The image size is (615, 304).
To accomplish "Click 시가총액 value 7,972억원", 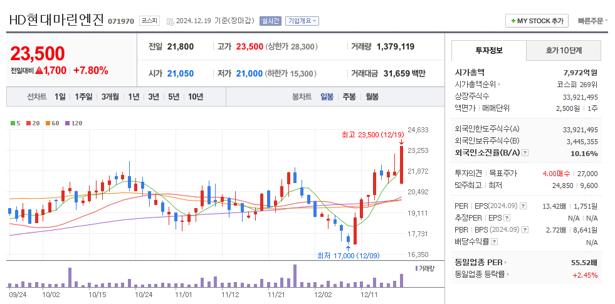I will point(581,73).
